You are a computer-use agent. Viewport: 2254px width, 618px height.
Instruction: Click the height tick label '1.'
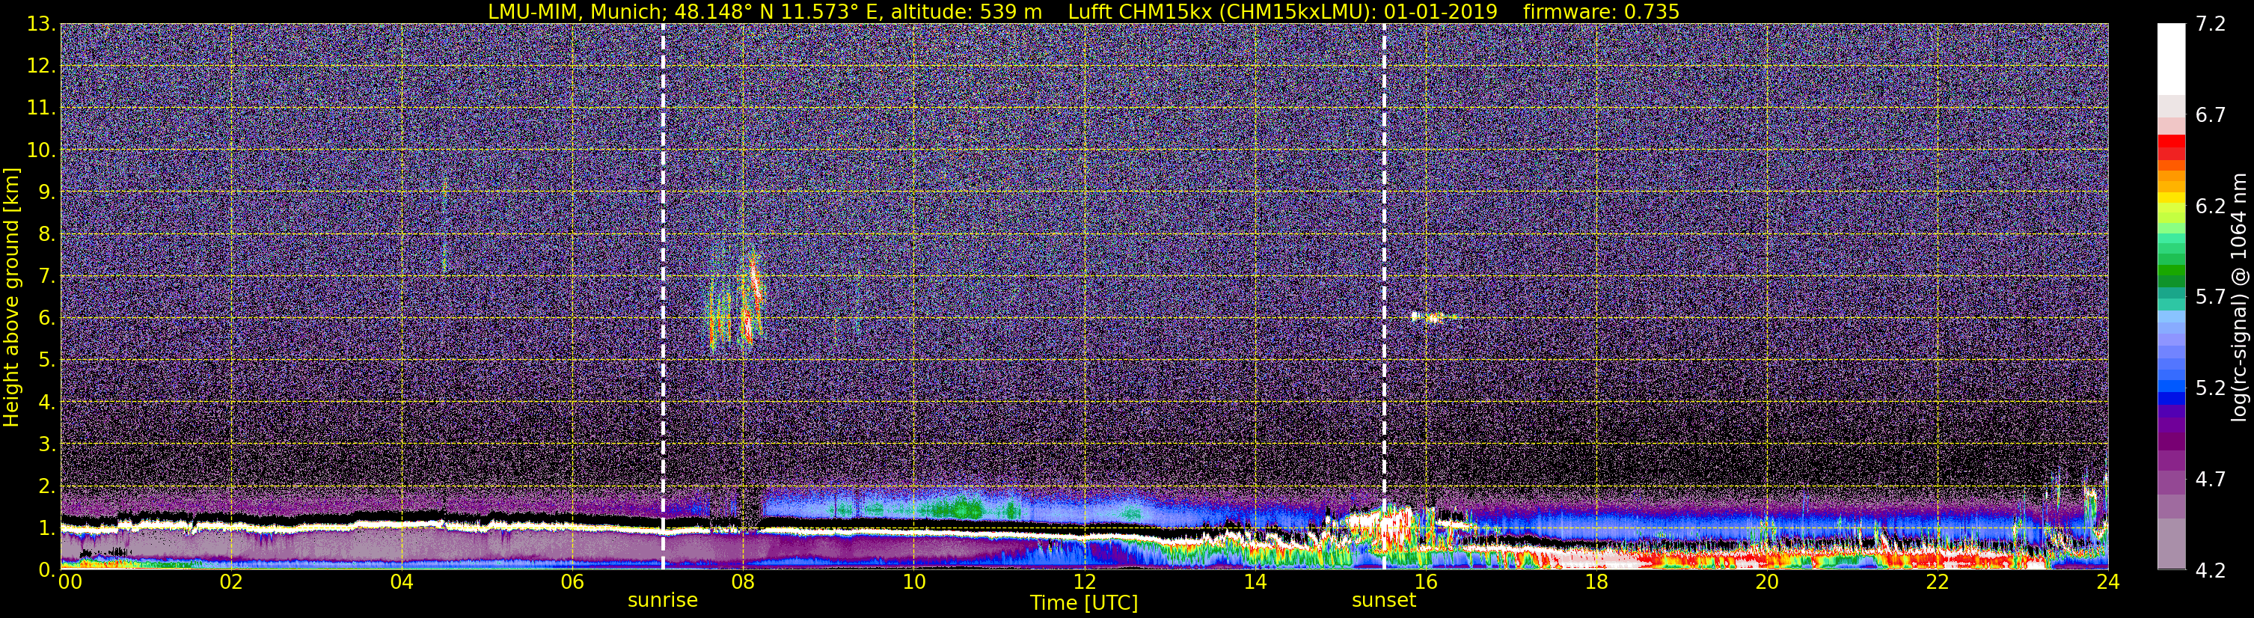tap(46, 527)
